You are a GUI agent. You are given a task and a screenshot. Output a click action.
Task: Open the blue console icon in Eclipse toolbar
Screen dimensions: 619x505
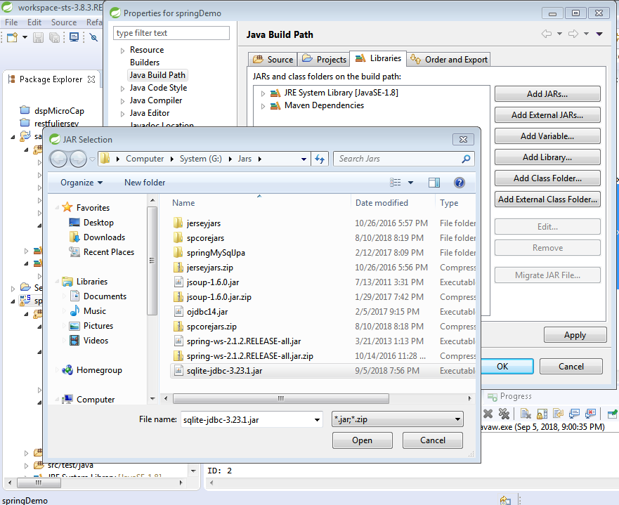click(73, 37)
